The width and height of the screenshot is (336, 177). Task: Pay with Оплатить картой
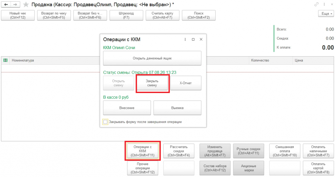[x=318, y=168]
